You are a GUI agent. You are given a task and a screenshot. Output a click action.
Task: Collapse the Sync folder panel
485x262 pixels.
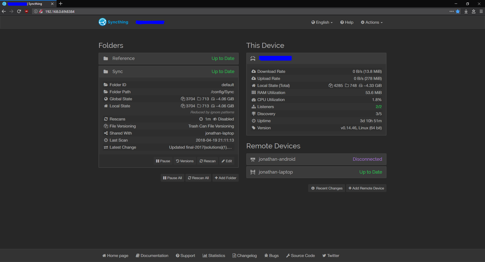tap(168, 72)
